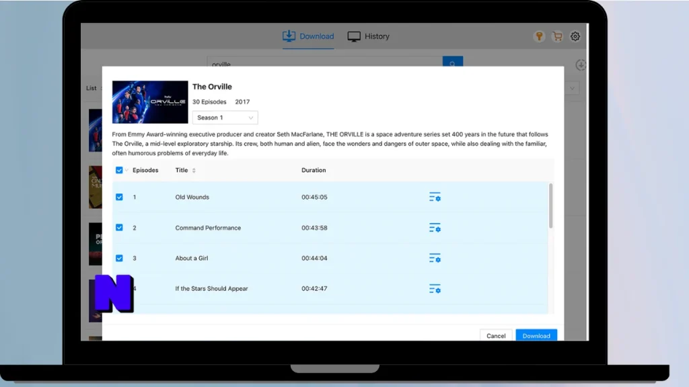Sort episodes by Title column arrows
Viewport: 689px width, 387px height.
click(194, 170)
